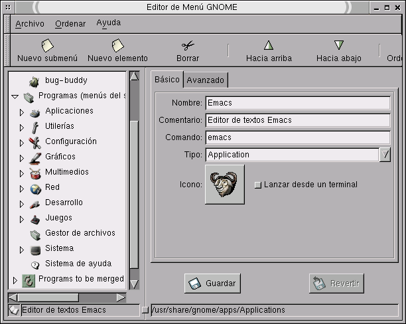This screenshot has width=406, height=324.
Task: Click the Hacia abajo arrow icon
Action: (339, 45)
